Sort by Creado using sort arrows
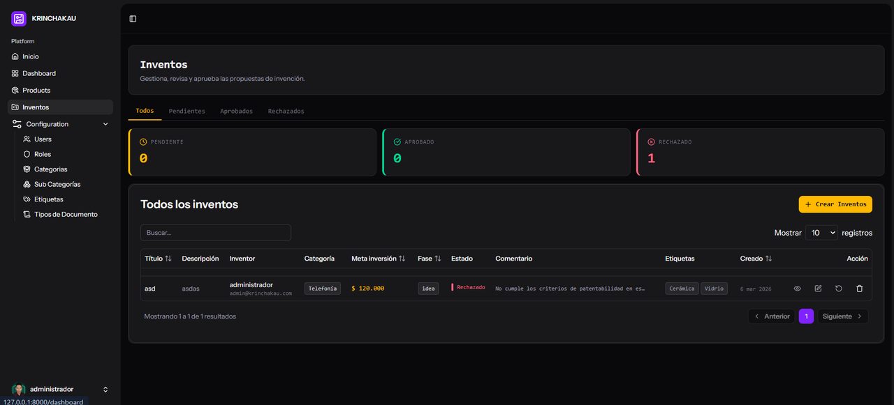 click(x=769, y=259)
